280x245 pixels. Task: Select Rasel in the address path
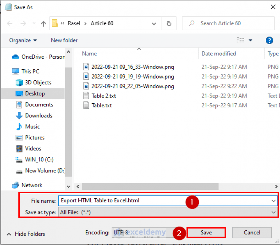(74, 23)
